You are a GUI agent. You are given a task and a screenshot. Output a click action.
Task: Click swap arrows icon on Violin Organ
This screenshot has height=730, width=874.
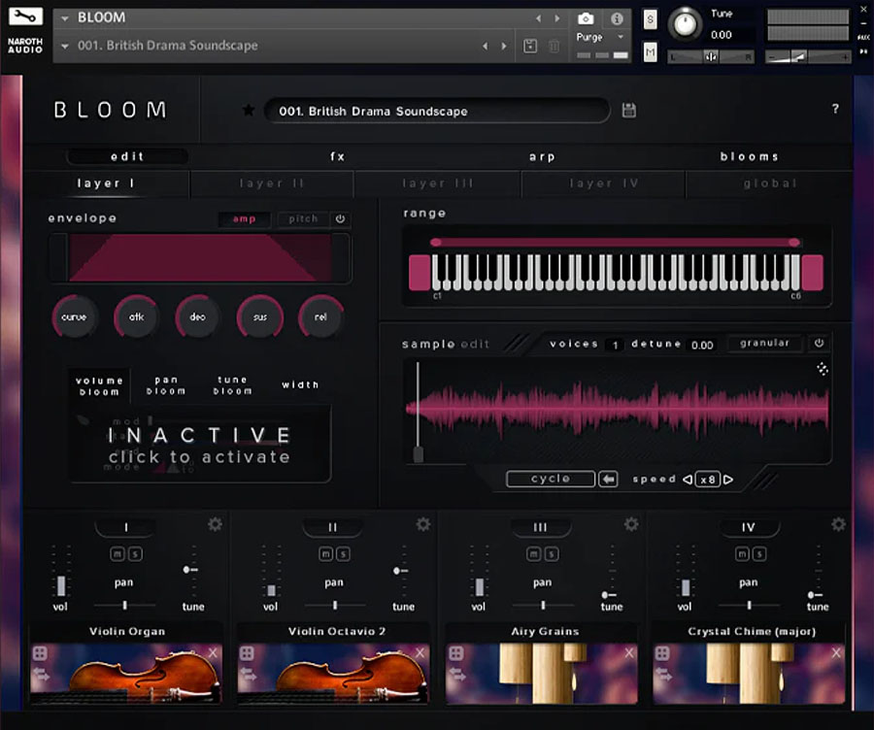tap(41, 675)
